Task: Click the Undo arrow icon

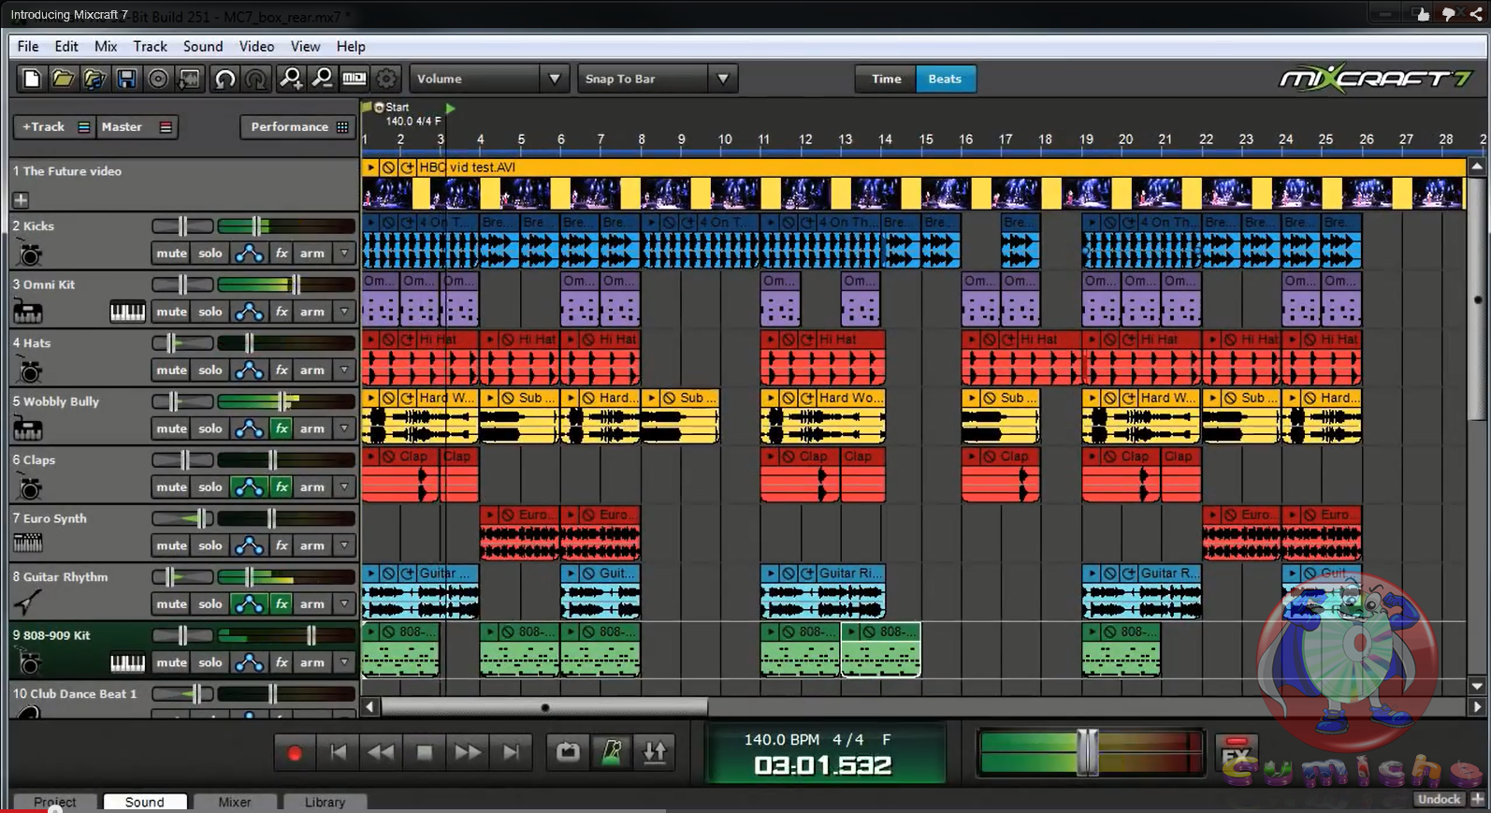Action: point(224,79)
